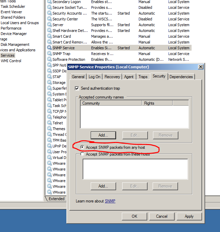Screen dimensions: 220x232
Task: Click the gear icon beside TPM Base Services
Action: coord(49,140)
